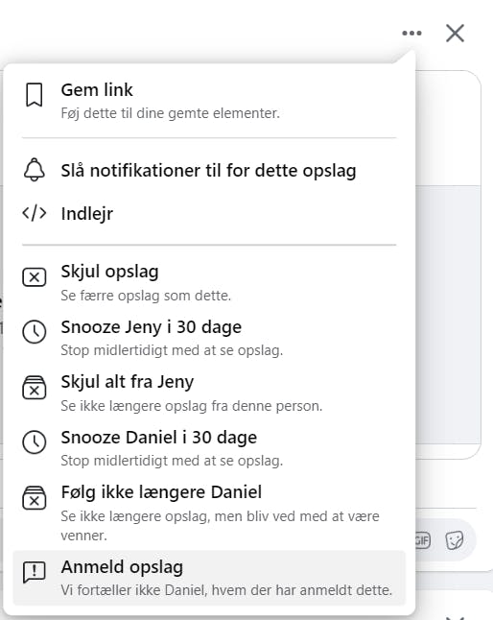This screenshot has width=493, height=620.
Task: Click the archive icon beside Skjul alt fra Jeny
Action: point(35,387)
